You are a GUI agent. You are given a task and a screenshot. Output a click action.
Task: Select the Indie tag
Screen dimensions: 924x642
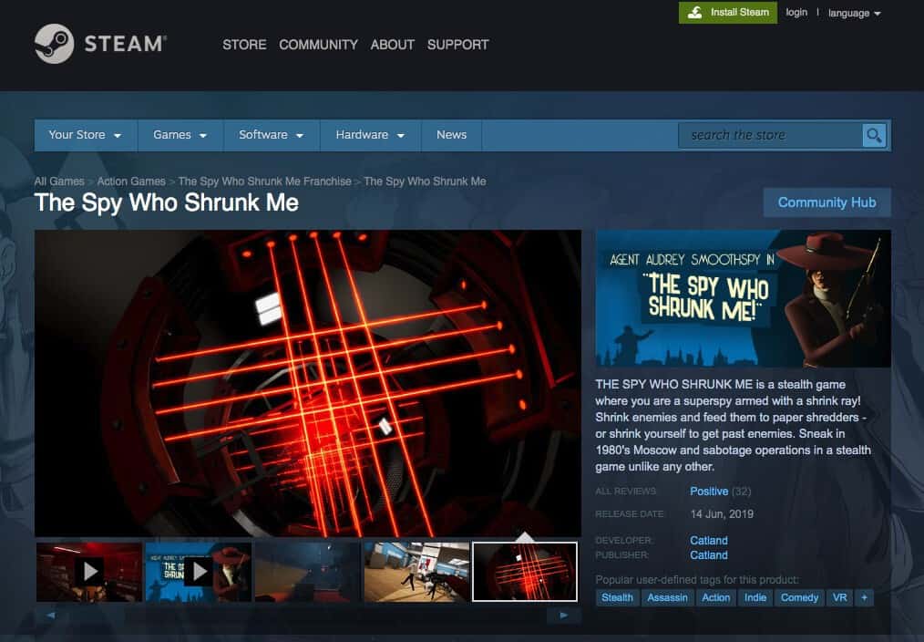coord(755,597)
